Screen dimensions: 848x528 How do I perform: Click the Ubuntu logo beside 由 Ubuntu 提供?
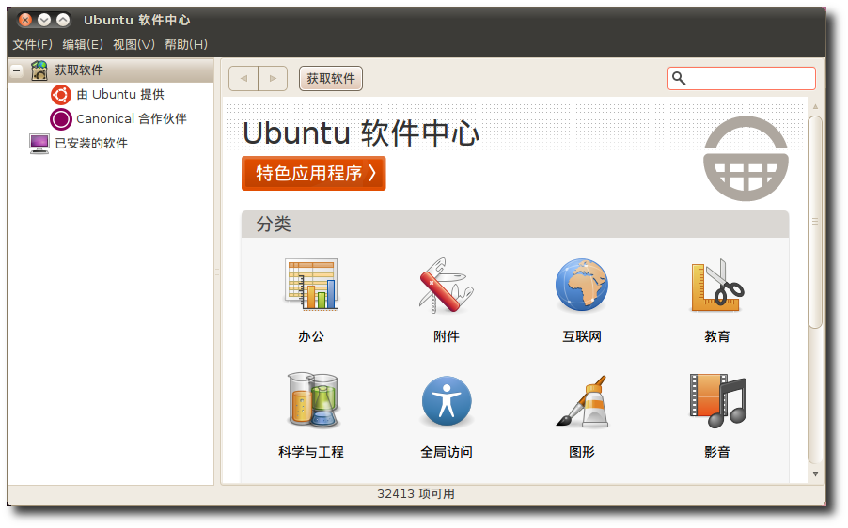(x=61, y=95)
